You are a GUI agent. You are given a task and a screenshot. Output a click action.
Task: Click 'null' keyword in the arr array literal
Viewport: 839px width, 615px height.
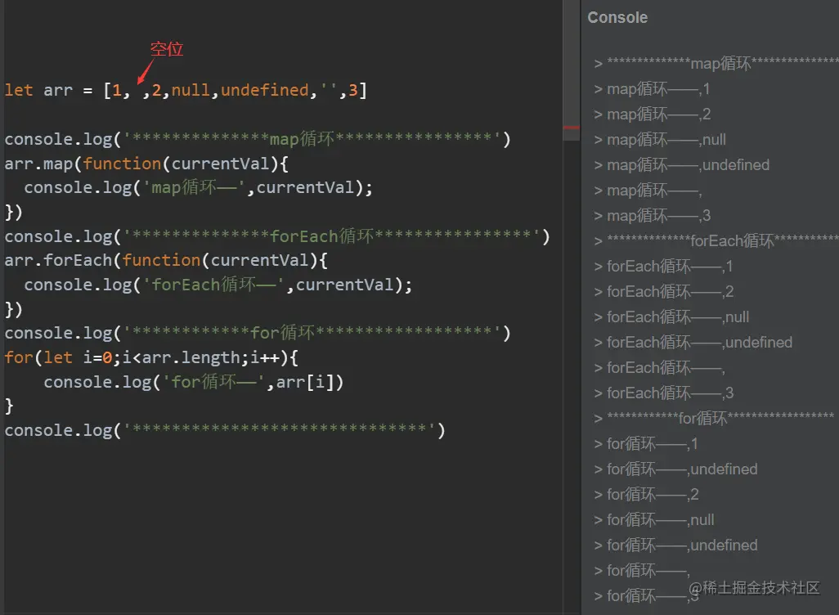click(191, 90)
